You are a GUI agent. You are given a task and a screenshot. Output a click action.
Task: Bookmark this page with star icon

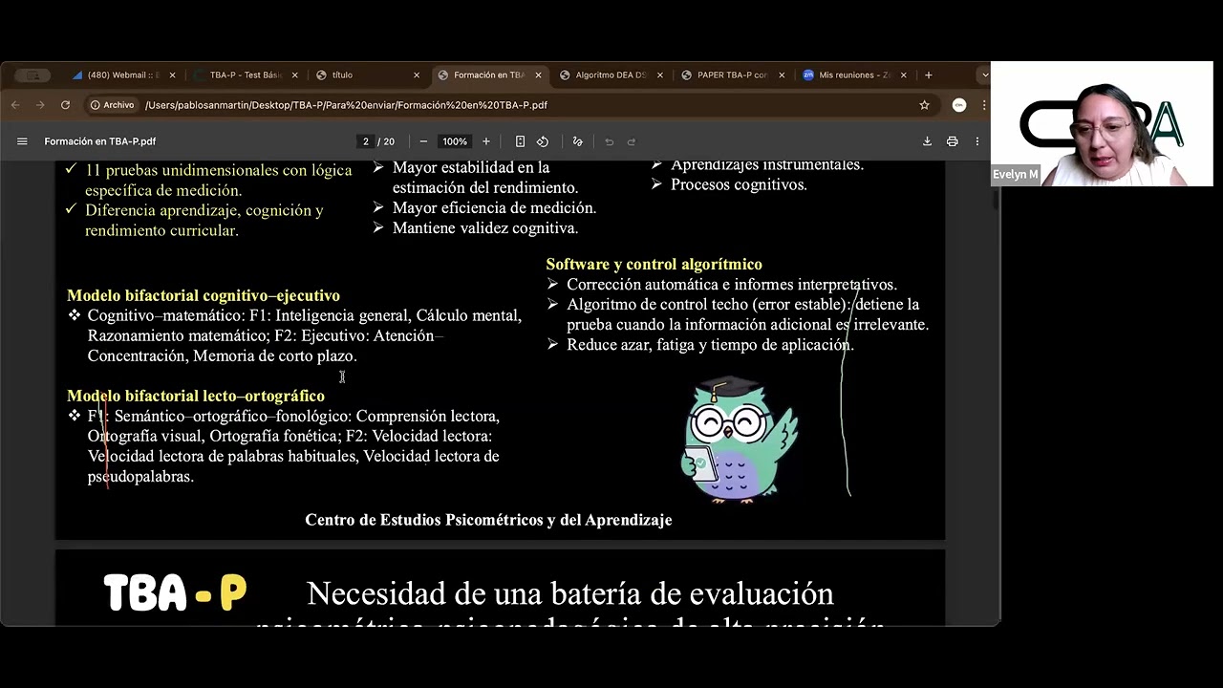click(924, 105)
